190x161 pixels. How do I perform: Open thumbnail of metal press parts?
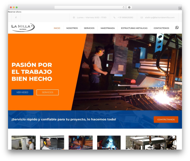(151, 142)
